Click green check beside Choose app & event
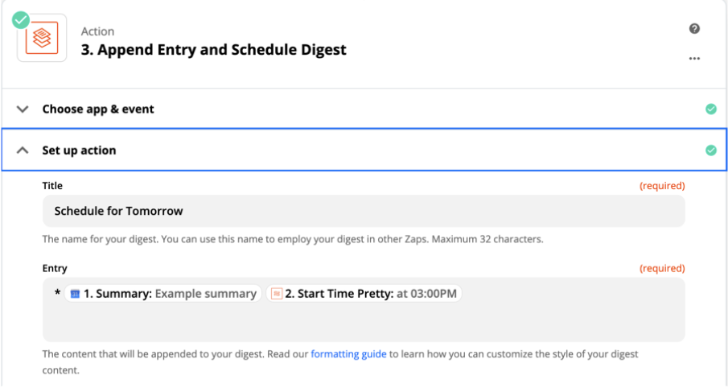728x388 pixels. (710, 109)
